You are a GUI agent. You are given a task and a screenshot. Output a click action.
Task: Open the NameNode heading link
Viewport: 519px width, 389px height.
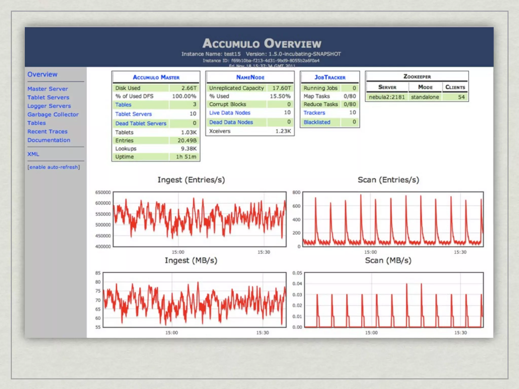point(250,77)
